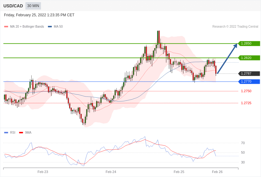
Task: Click the Feb 26 date axis label
Action: point(217,172)
